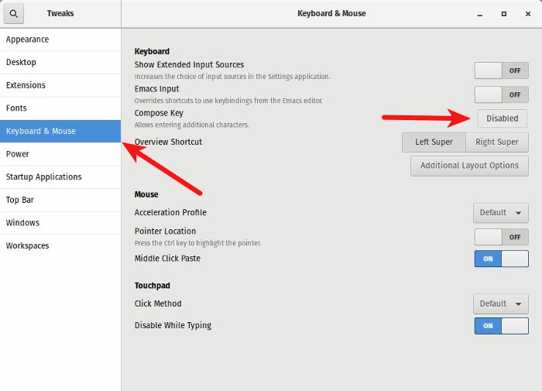Open the Windows section
The height and width of the screenshot is (391, 542).
tap(60, 223)
